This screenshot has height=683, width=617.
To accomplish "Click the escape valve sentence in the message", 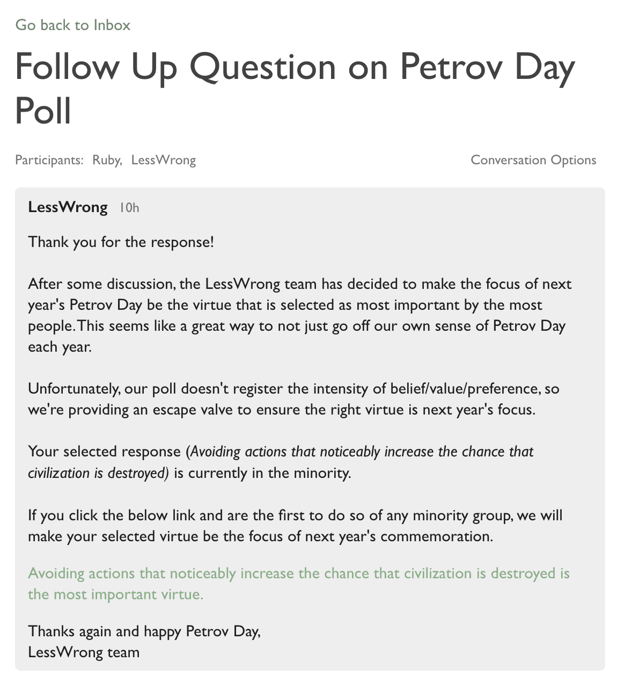I will pos(281,410).
